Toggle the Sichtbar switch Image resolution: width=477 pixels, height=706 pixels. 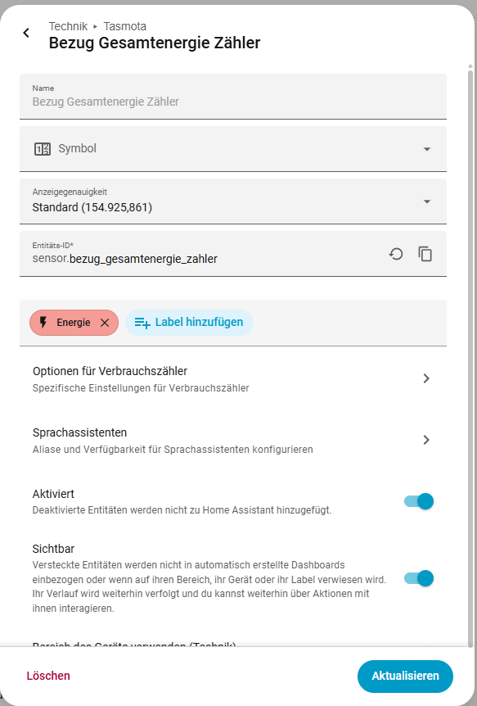419,578
